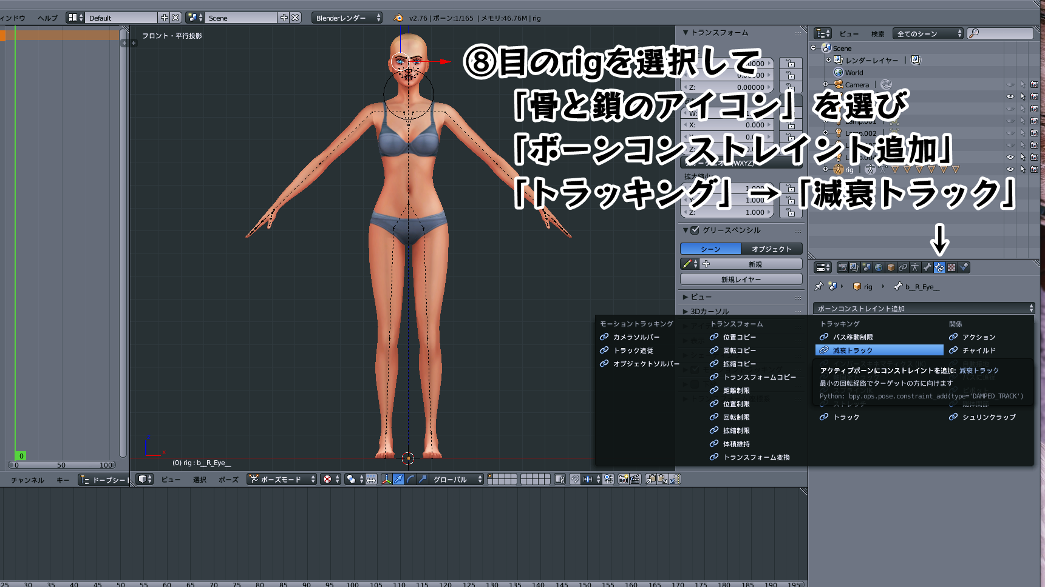The width and height of the screenshot is (1045, 587).
Task: Open the Scene properties tab
Action: 866,267
